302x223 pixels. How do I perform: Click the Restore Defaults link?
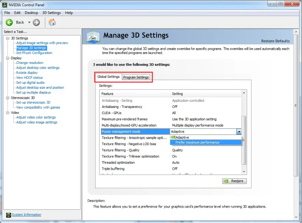coord(275,41)
